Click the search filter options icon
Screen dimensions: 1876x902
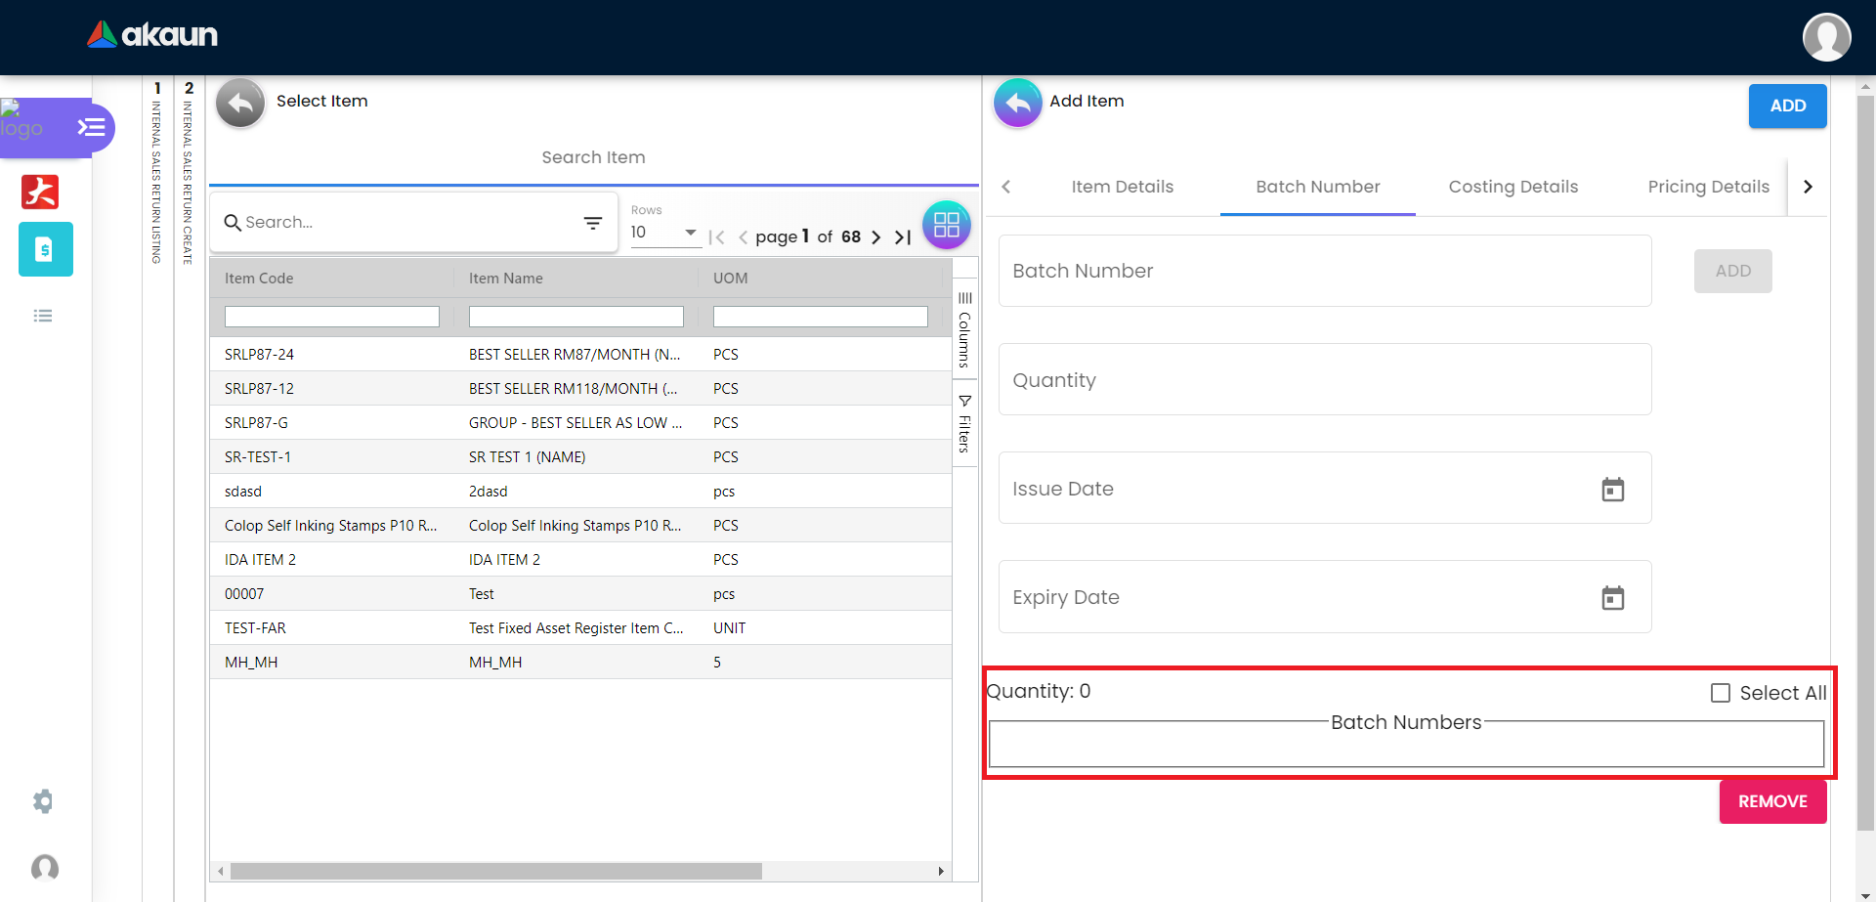[x=592, y=223]
